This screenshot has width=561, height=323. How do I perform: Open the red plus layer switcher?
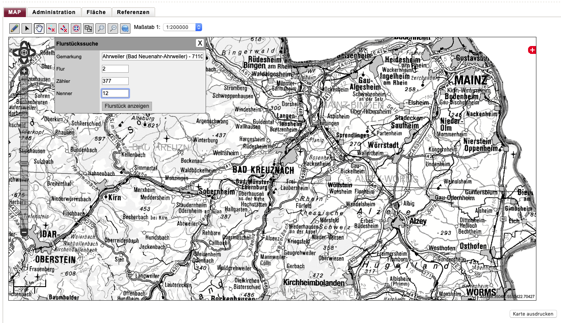[x=532, y=50]
